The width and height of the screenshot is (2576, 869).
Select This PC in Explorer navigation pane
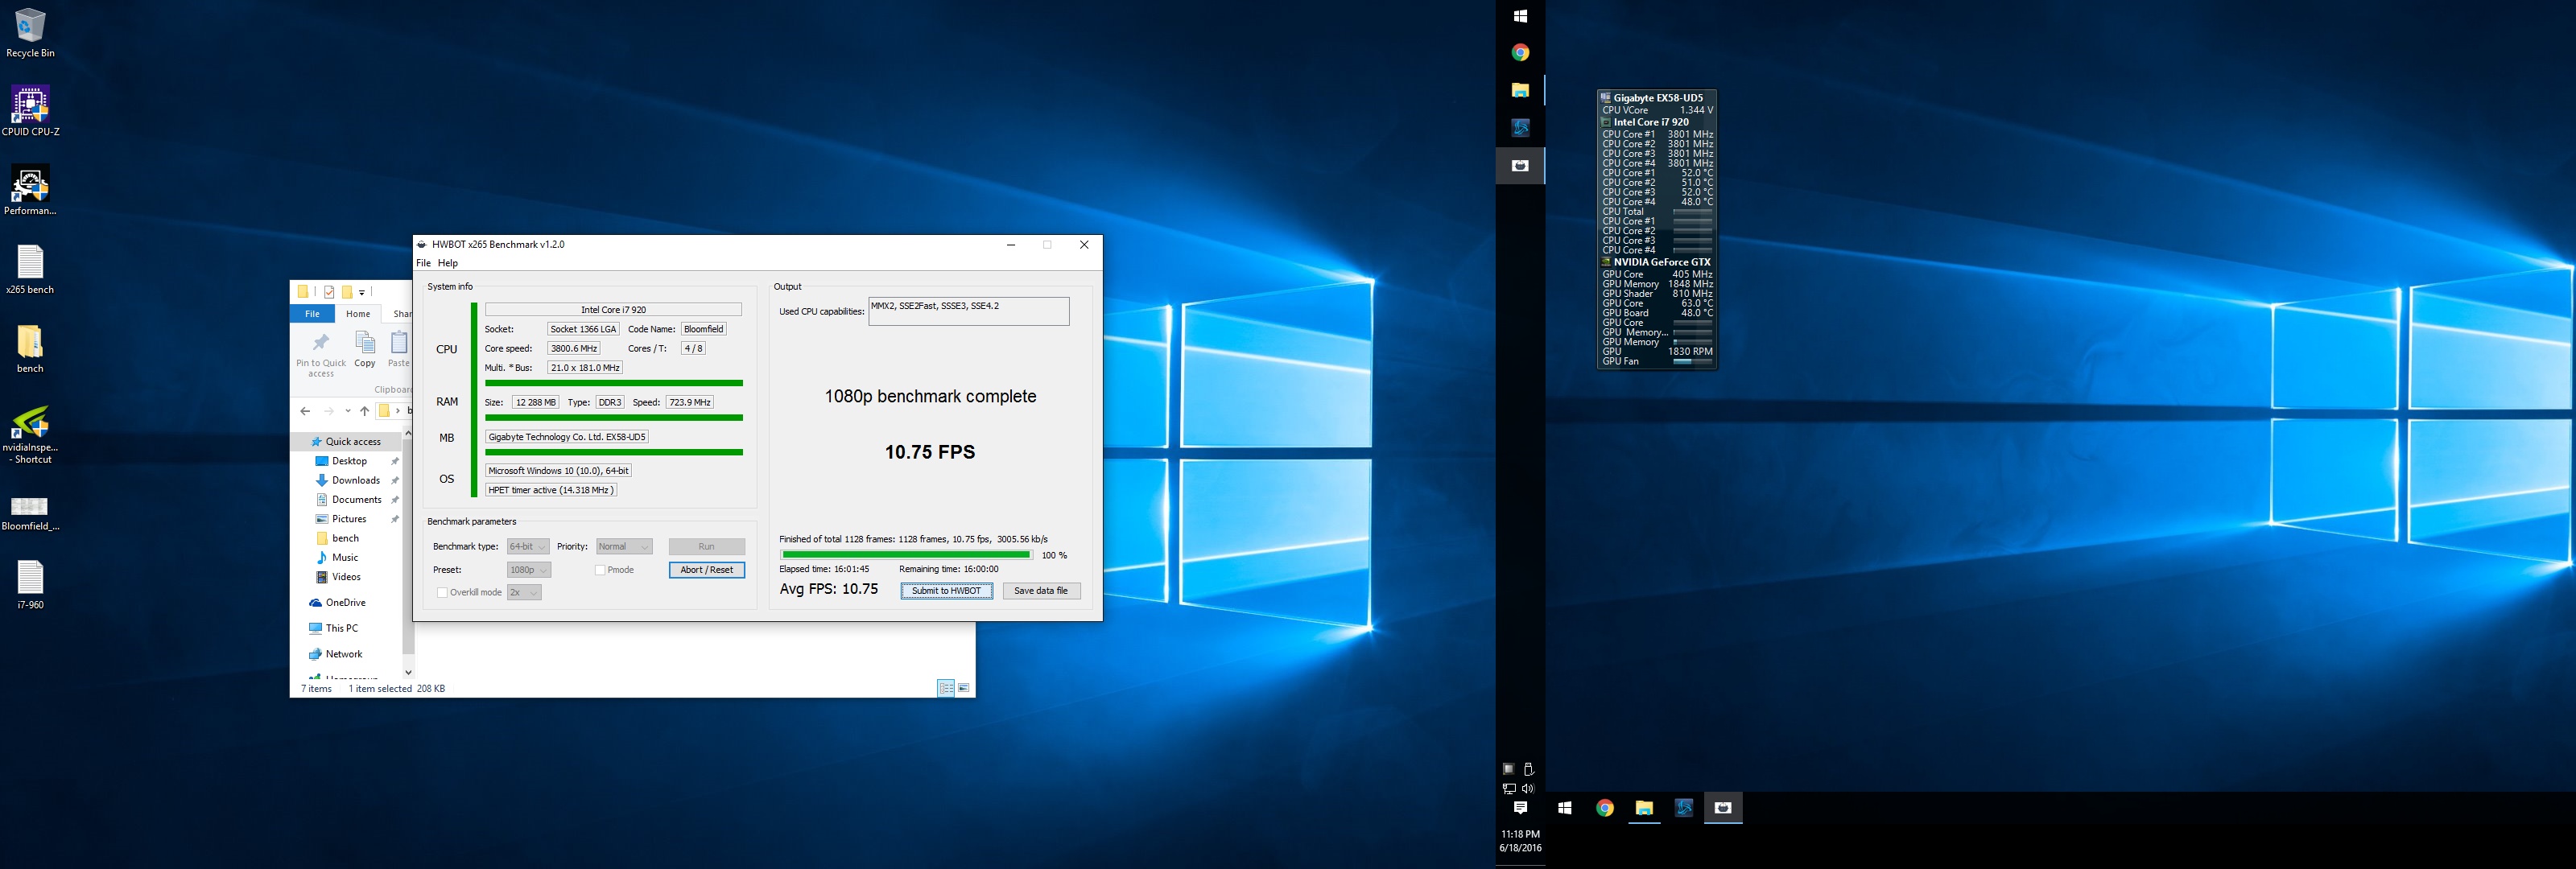[x=341, y=629]
